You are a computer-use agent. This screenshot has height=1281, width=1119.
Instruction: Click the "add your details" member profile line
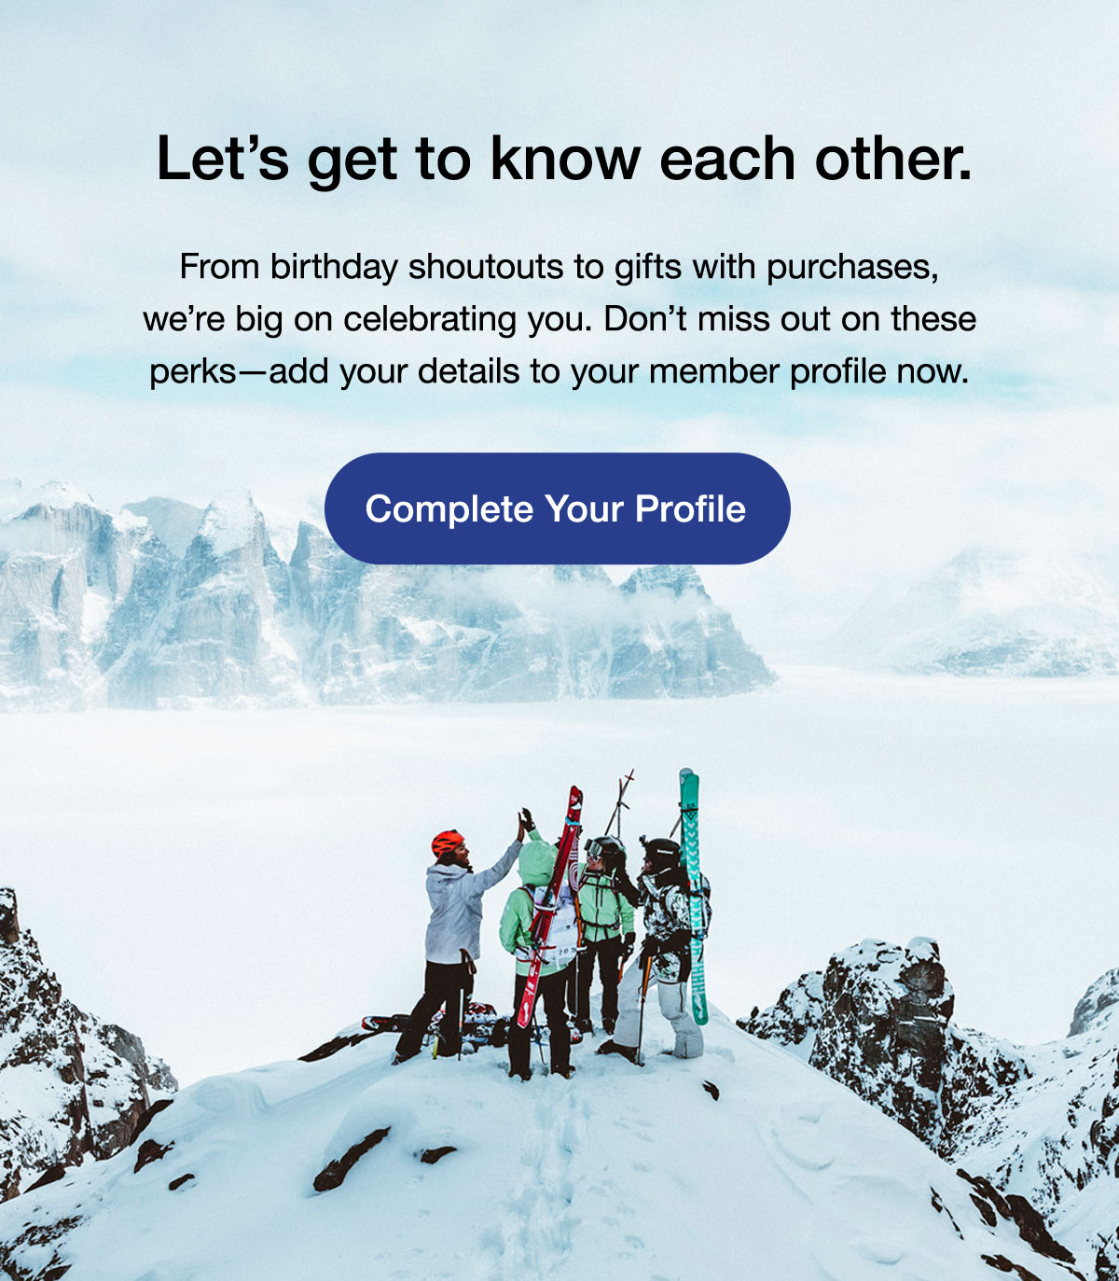coord(559,371)
